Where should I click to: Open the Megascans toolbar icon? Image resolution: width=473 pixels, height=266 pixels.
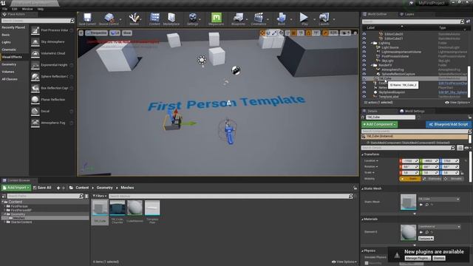[x=217, y=18]
